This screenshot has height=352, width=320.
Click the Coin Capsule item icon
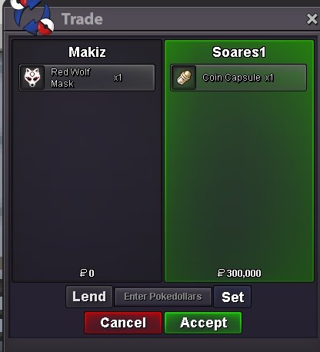184,78
